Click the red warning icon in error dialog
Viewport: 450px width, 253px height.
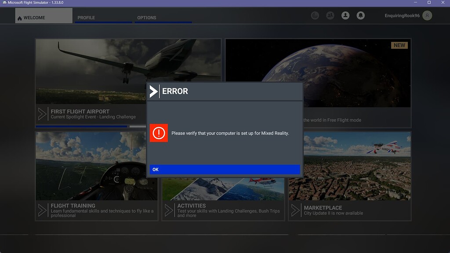[x=159, y=133]
